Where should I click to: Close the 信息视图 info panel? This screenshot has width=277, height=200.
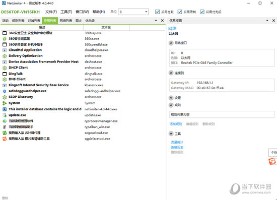pos(273,21)
